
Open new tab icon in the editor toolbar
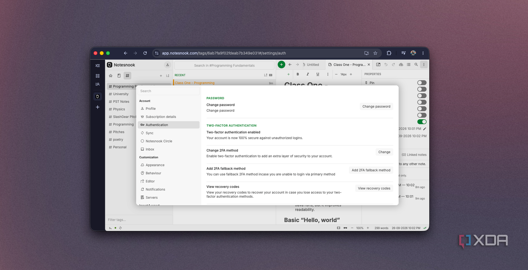[x=378, y=65]
